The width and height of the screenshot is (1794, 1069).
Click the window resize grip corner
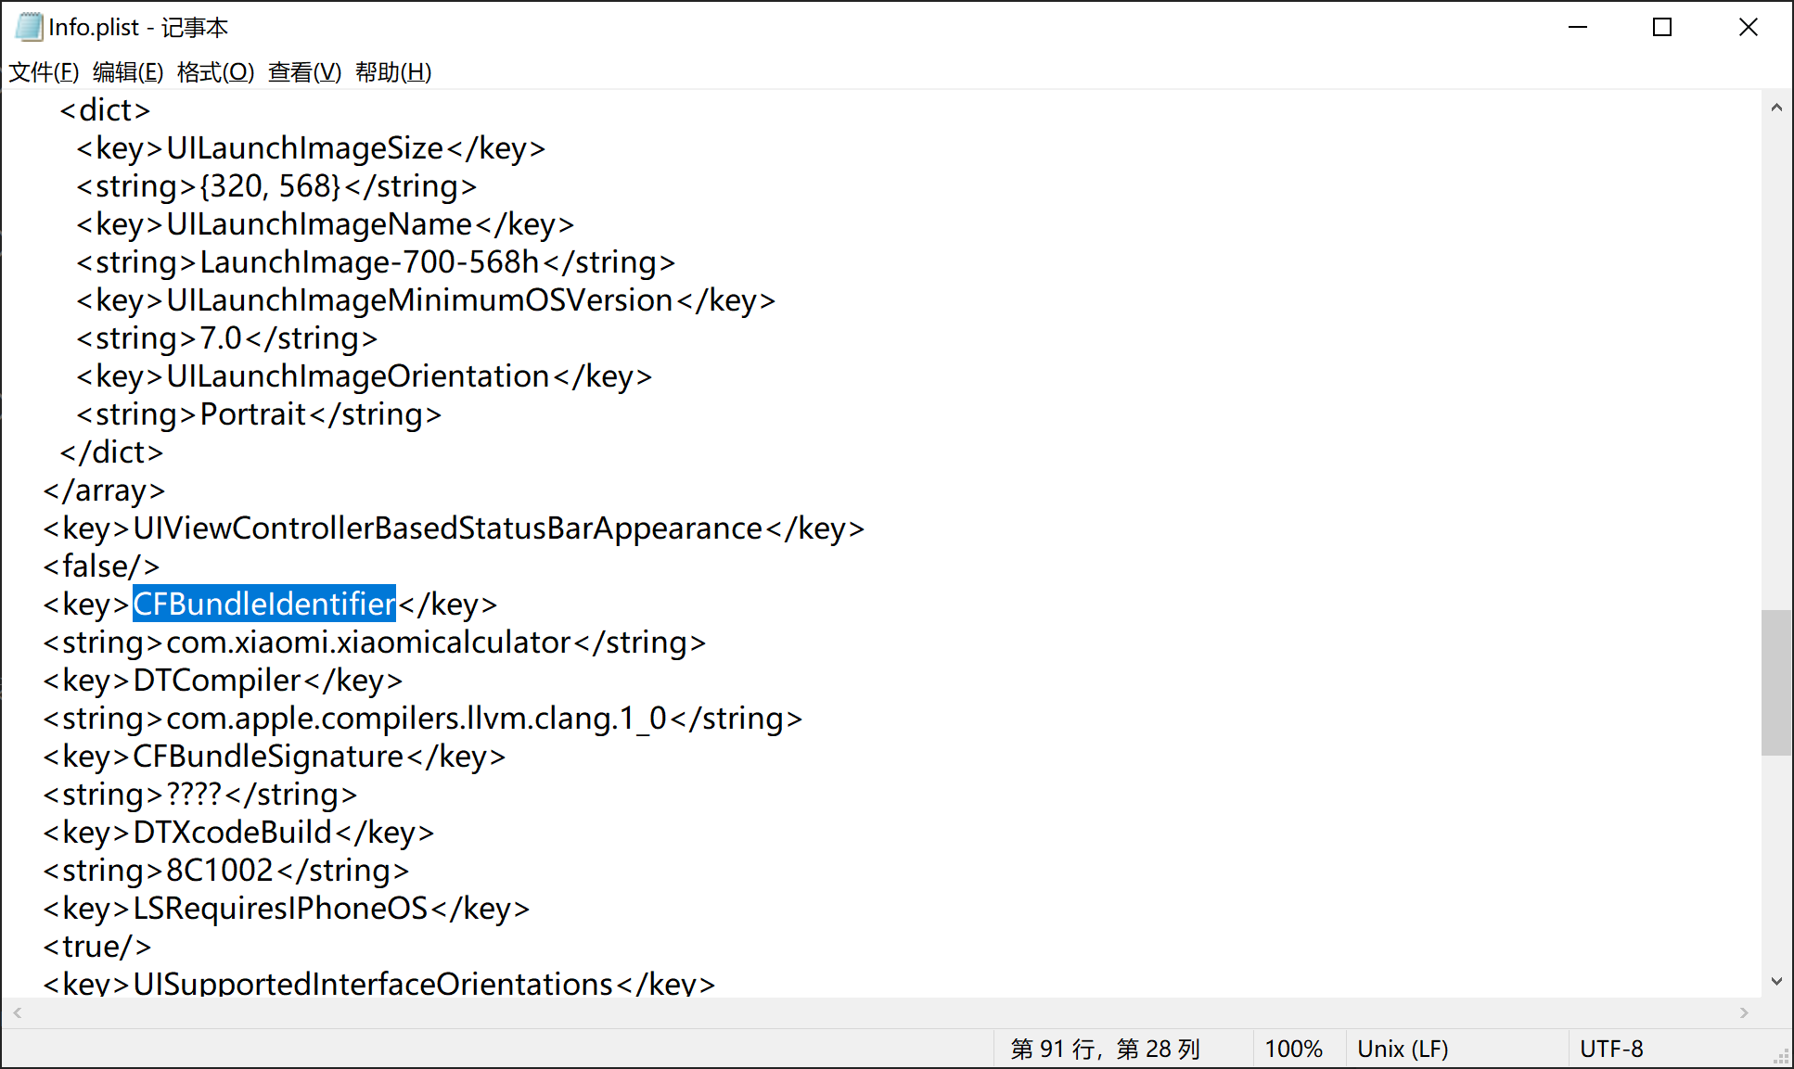pos(1783,1058)
